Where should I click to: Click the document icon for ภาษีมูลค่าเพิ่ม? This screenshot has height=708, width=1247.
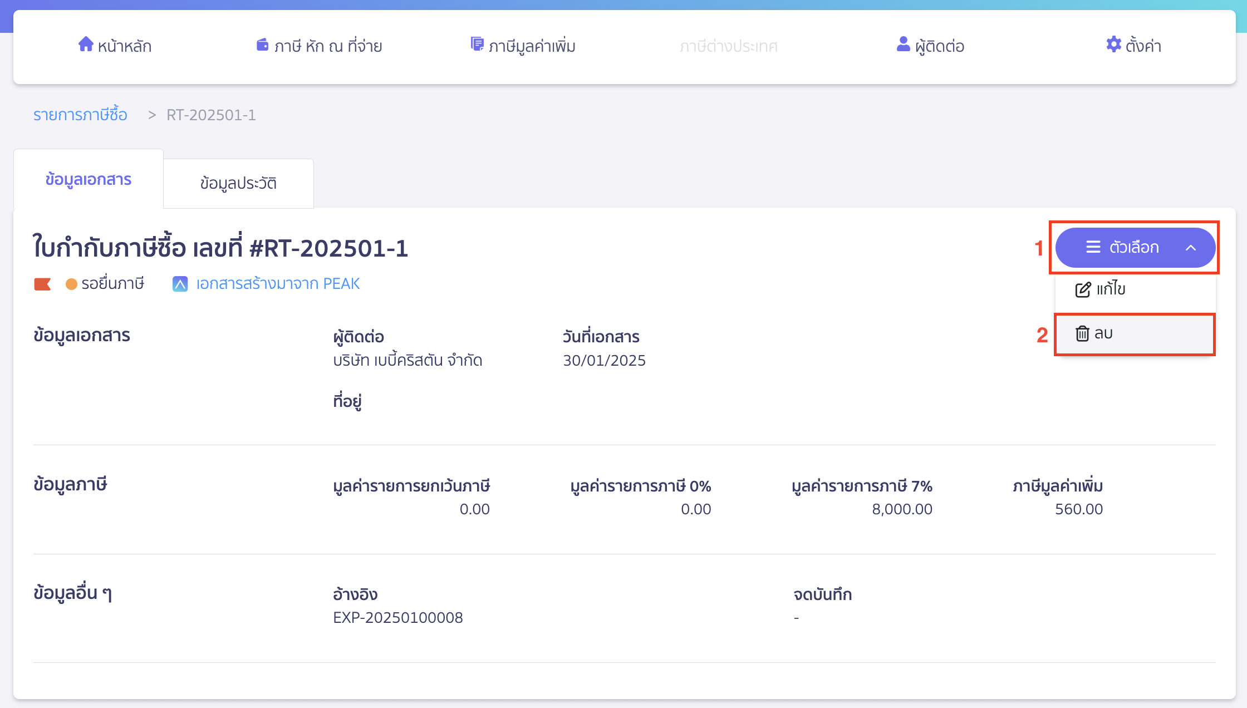477,44
